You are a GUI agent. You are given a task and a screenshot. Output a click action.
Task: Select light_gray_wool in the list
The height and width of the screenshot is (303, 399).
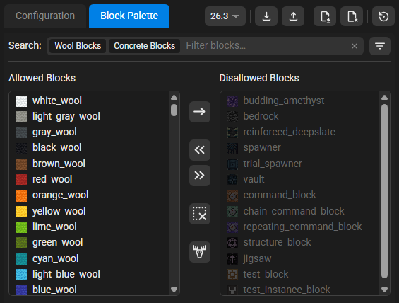pos(89,117)
